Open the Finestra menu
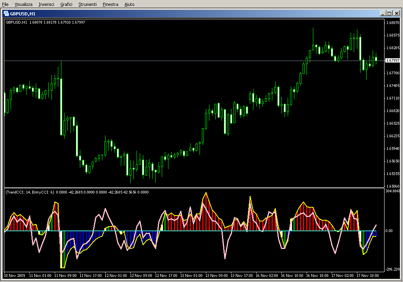The height and width of the screenshot is (282, 403). tap(110, 4)
